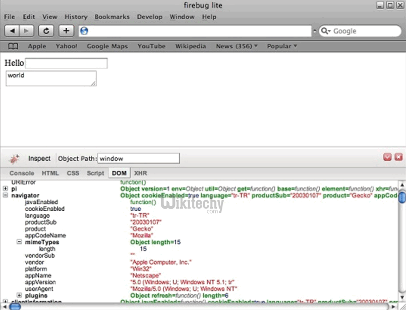Open the bookmarks book icon

click(x=13, y=46)
